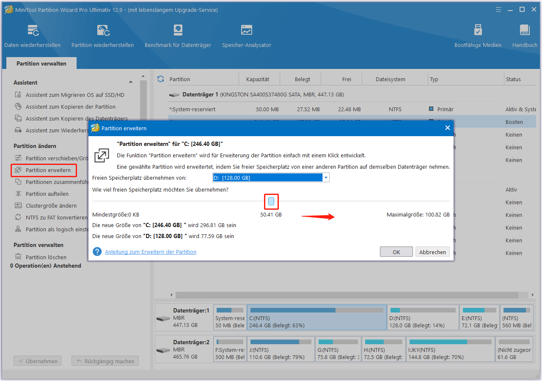Confirm with the OK button
542x381 pixels.
[396, 252]
